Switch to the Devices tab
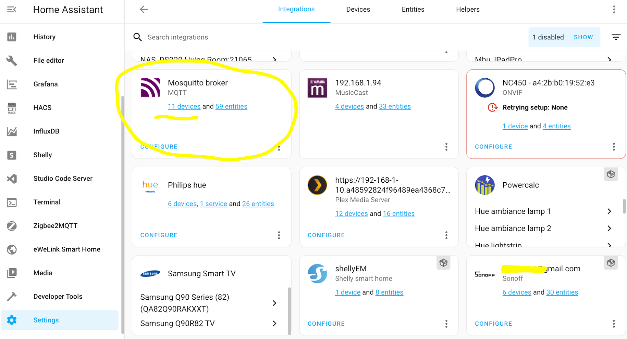 pyautogui.click(x=358, y=10)
